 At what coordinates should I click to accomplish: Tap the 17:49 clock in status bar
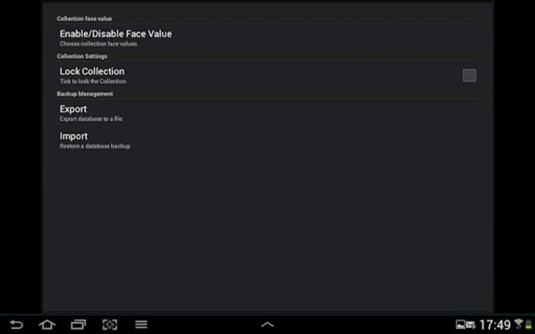pos(495,325)
